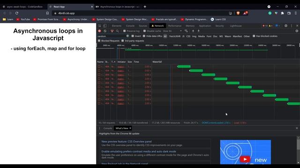Click the first green waterfall bar
Screen dimensions: 300x168
coord(184,66)
